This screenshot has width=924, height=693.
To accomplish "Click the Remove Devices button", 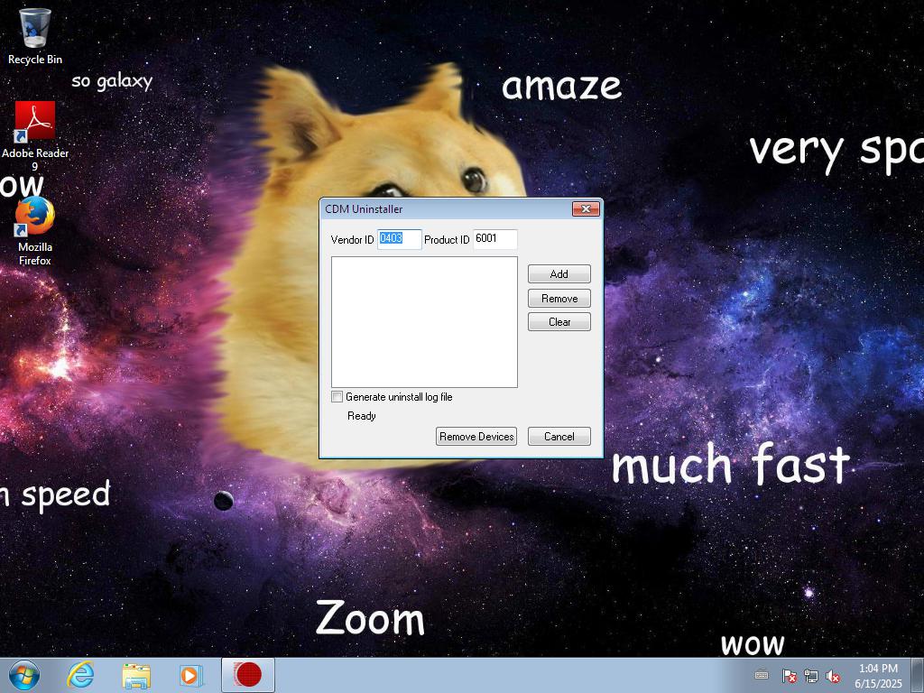I will pos(476,436).
